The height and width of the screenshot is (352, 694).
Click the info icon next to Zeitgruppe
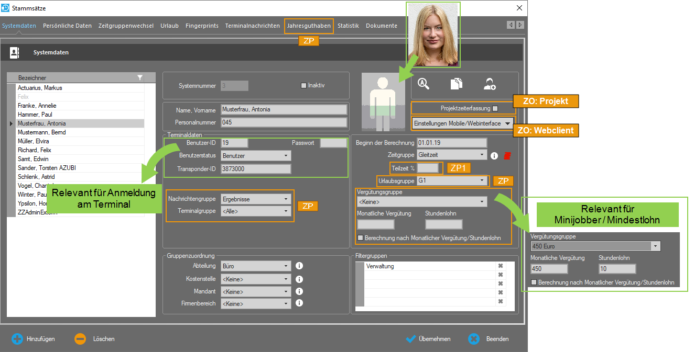pos(494,155)
